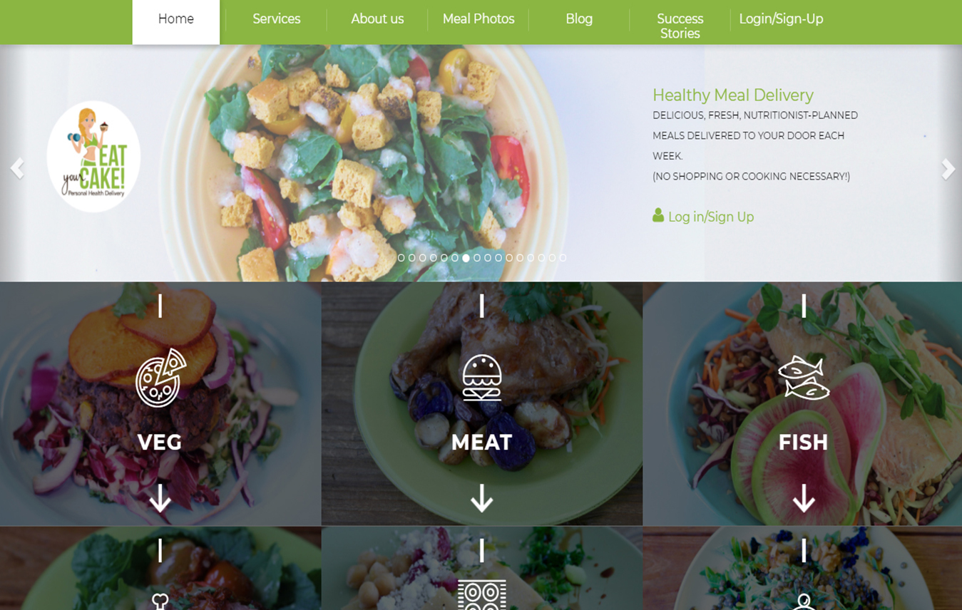Click the MEAT category tile label

pos(482,443)
